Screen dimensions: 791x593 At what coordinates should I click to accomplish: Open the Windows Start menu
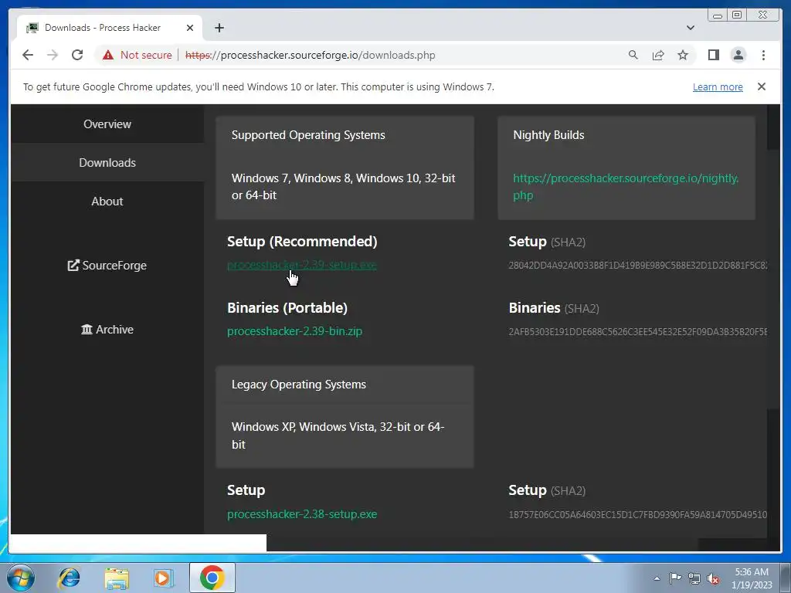coord(21,578)
